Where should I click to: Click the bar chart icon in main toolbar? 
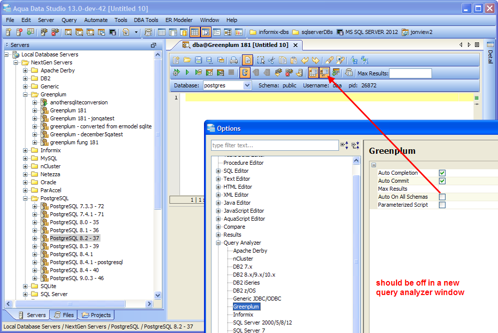point(238,32)
